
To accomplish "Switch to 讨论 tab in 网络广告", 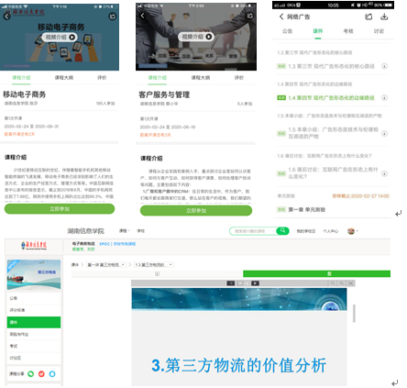I will pyautogui.click(x=379, y=31).
